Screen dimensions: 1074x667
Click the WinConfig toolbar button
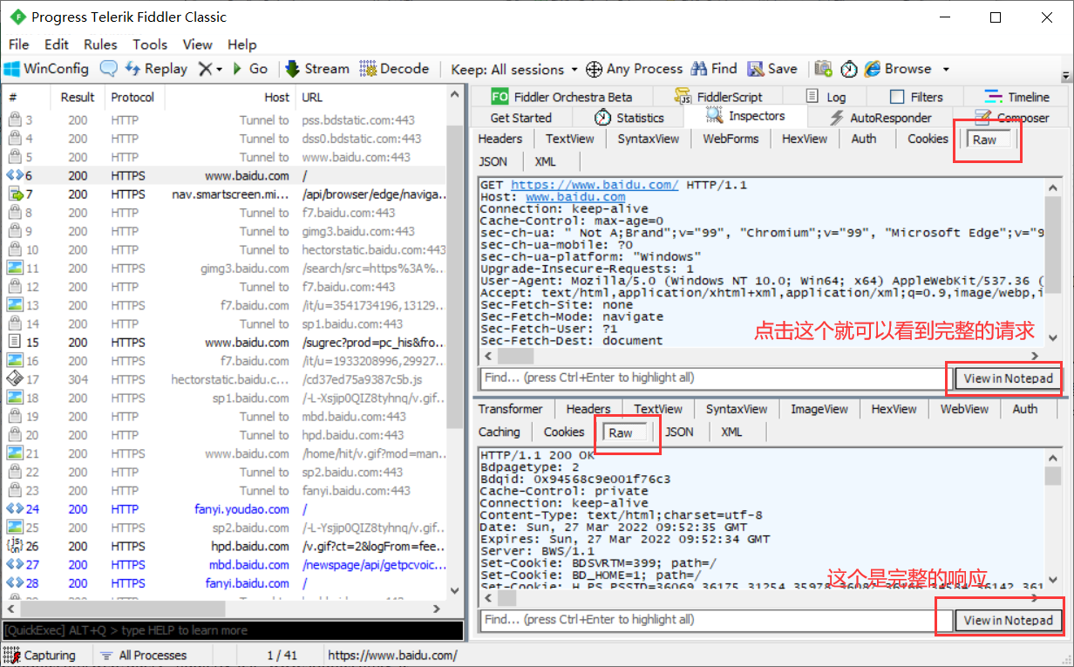tap(46, 69)
